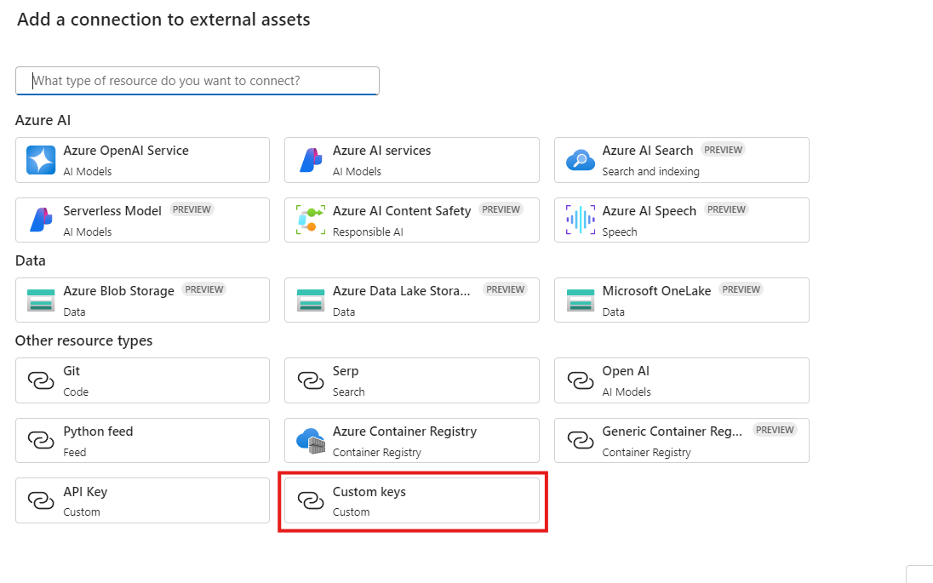Open the Serp search resource
933x583 pixels.
tap(411, 380)
